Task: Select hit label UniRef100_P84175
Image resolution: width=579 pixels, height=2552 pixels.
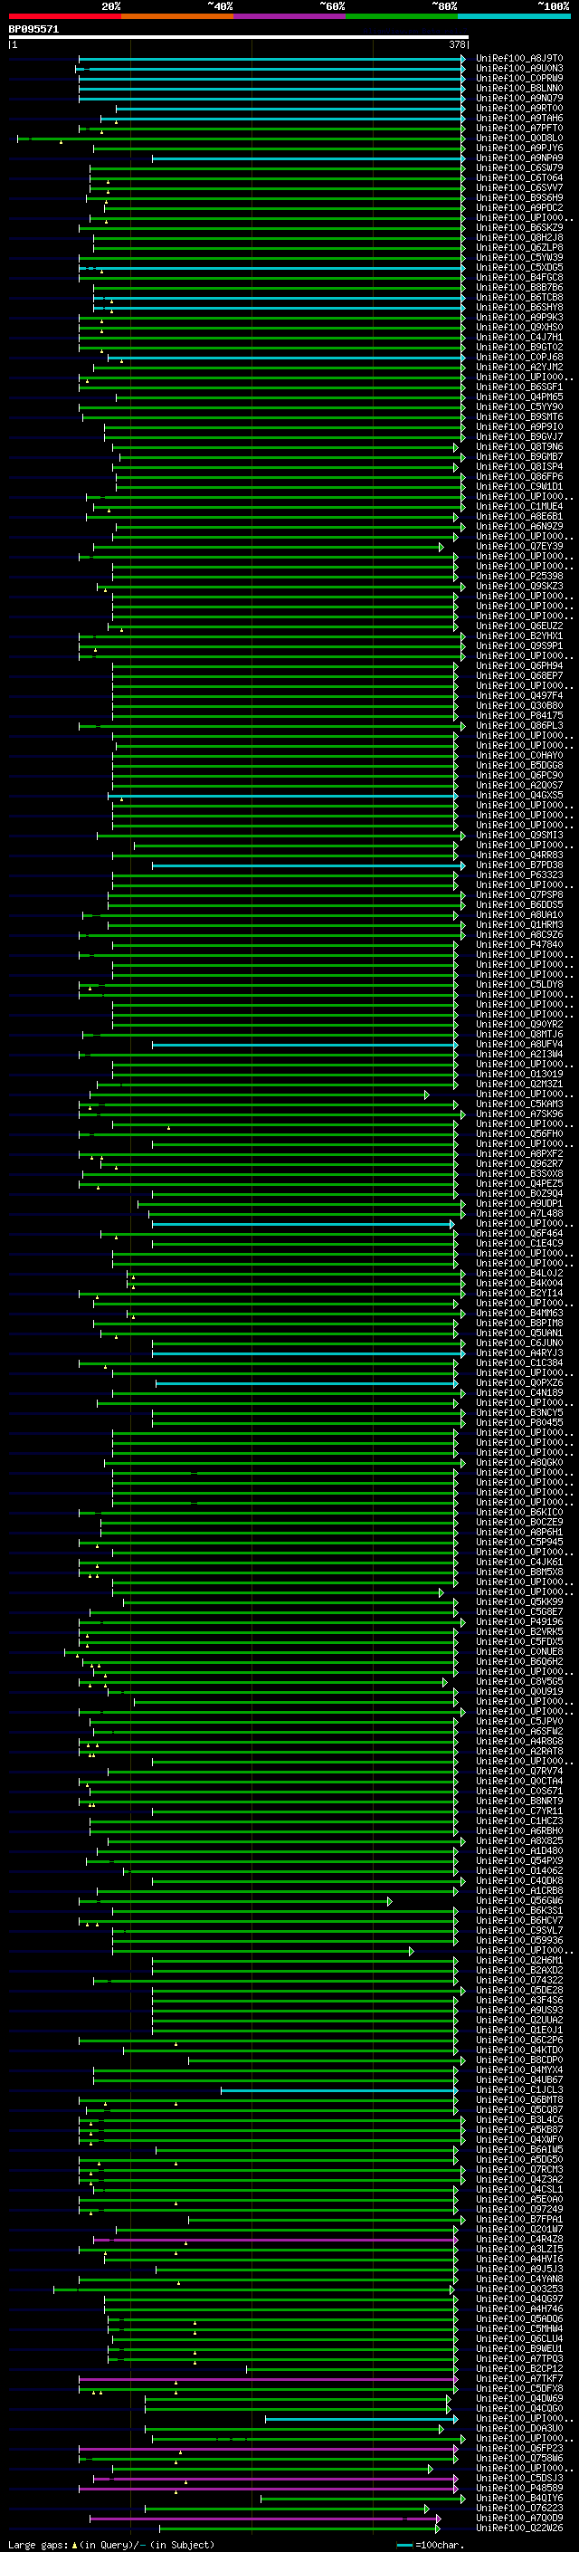Action: [519, 715]
